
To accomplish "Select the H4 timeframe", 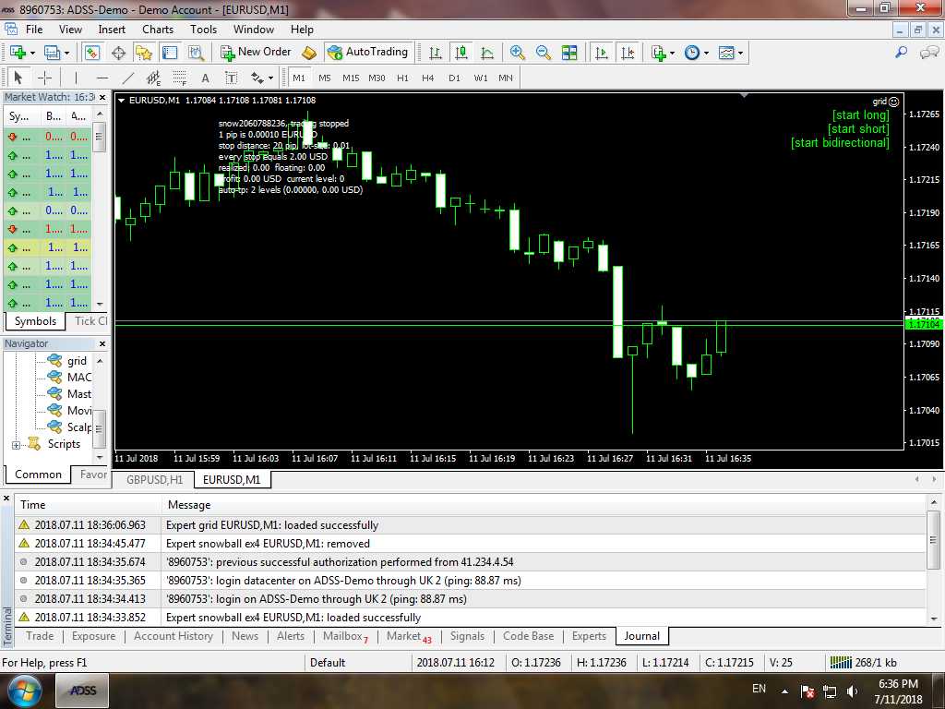I will coord(428,78).
